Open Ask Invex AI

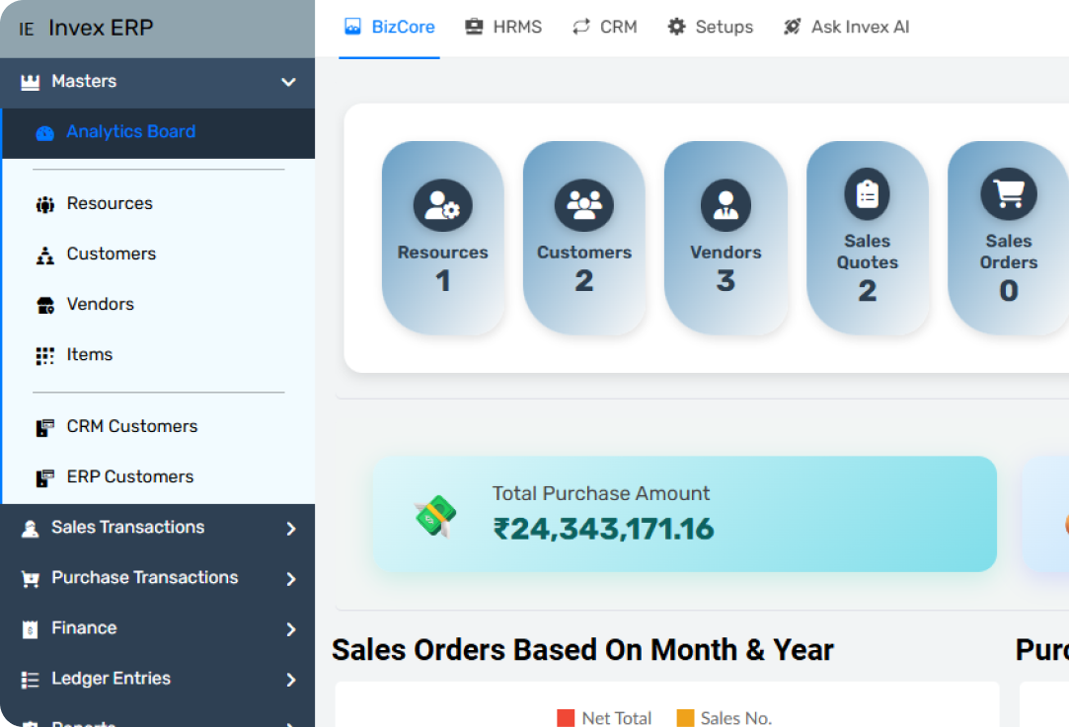click(846, 27)
